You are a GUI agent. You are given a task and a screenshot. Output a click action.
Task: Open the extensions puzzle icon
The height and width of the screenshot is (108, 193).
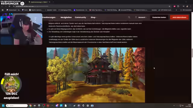(178, 6)
